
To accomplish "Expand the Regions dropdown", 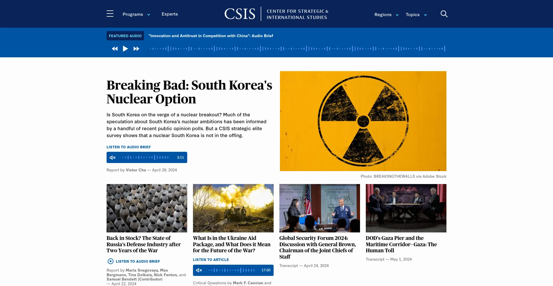I will 386,15.
